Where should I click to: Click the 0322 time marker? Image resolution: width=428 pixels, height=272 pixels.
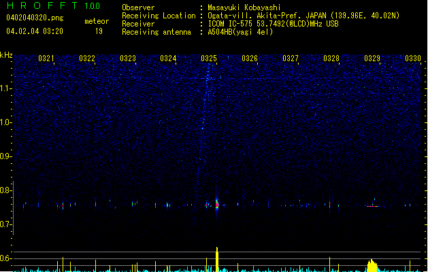(x=87, y=58)
